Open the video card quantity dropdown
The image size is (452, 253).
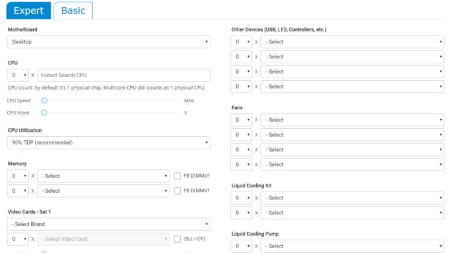pyautogui.click(x=18, y=239)
